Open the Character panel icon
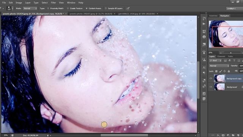Screen dimensions: 243x137 pyautogui.click(x=204, y=67)
